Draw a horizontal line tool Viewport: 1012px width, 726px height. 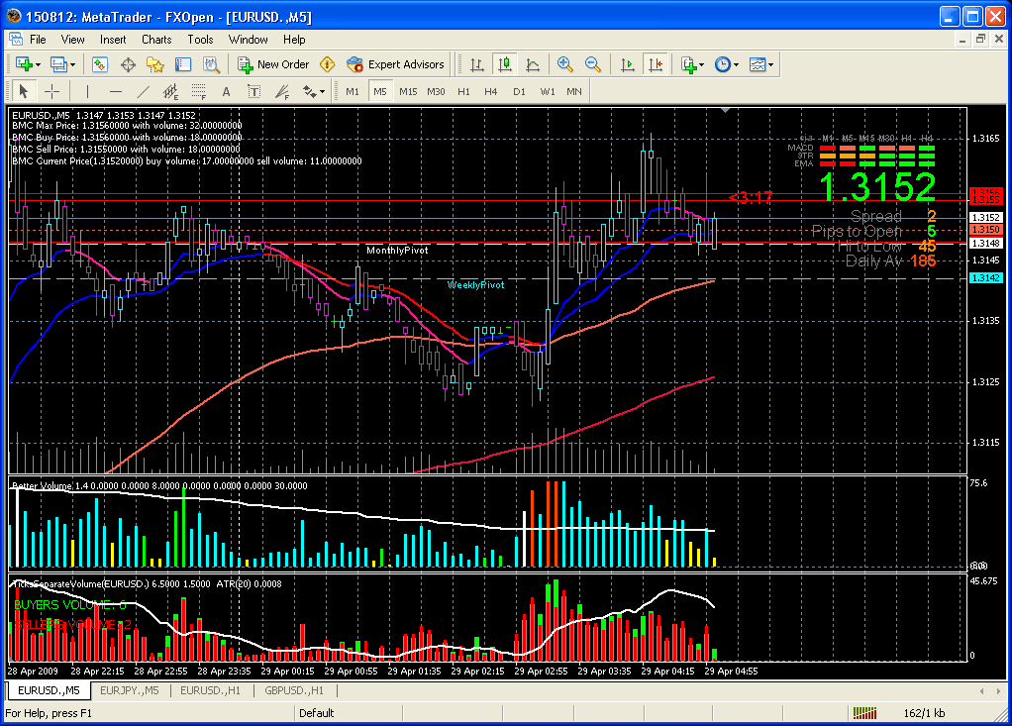115,92
